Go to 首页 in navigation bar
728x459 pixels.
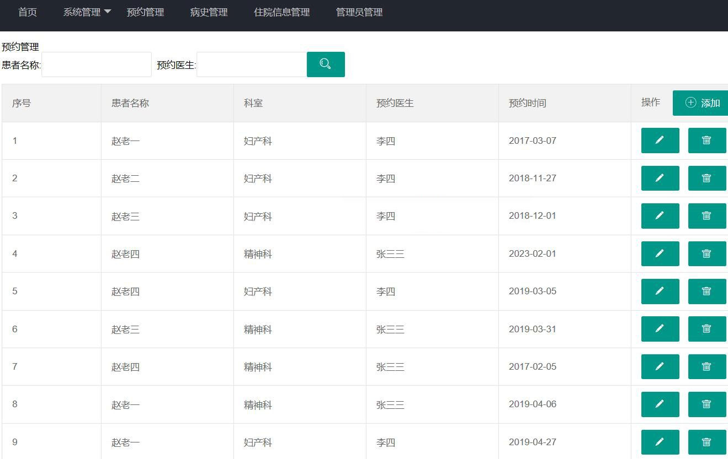coord(28,12)
